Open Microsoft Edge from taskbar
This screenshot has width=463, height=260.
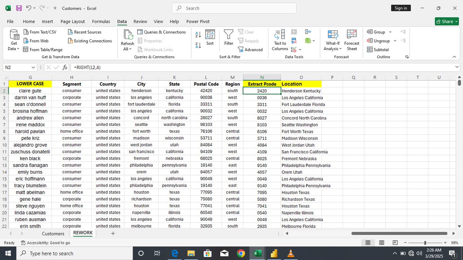tap(174, 253)
